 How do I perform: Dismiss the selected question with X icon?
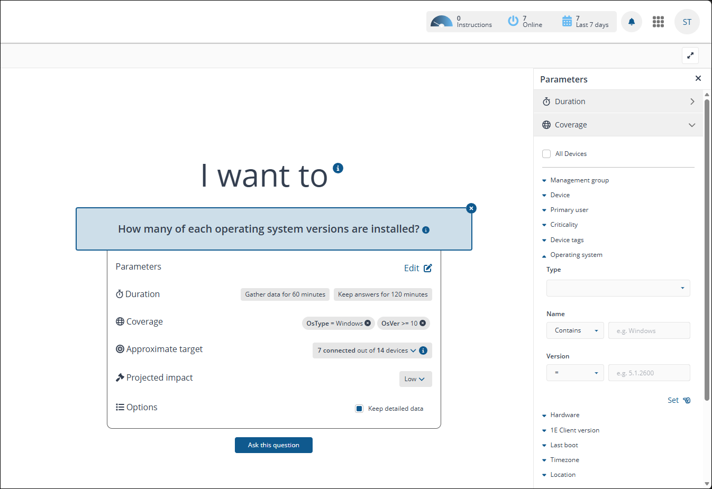pos(471,208)
